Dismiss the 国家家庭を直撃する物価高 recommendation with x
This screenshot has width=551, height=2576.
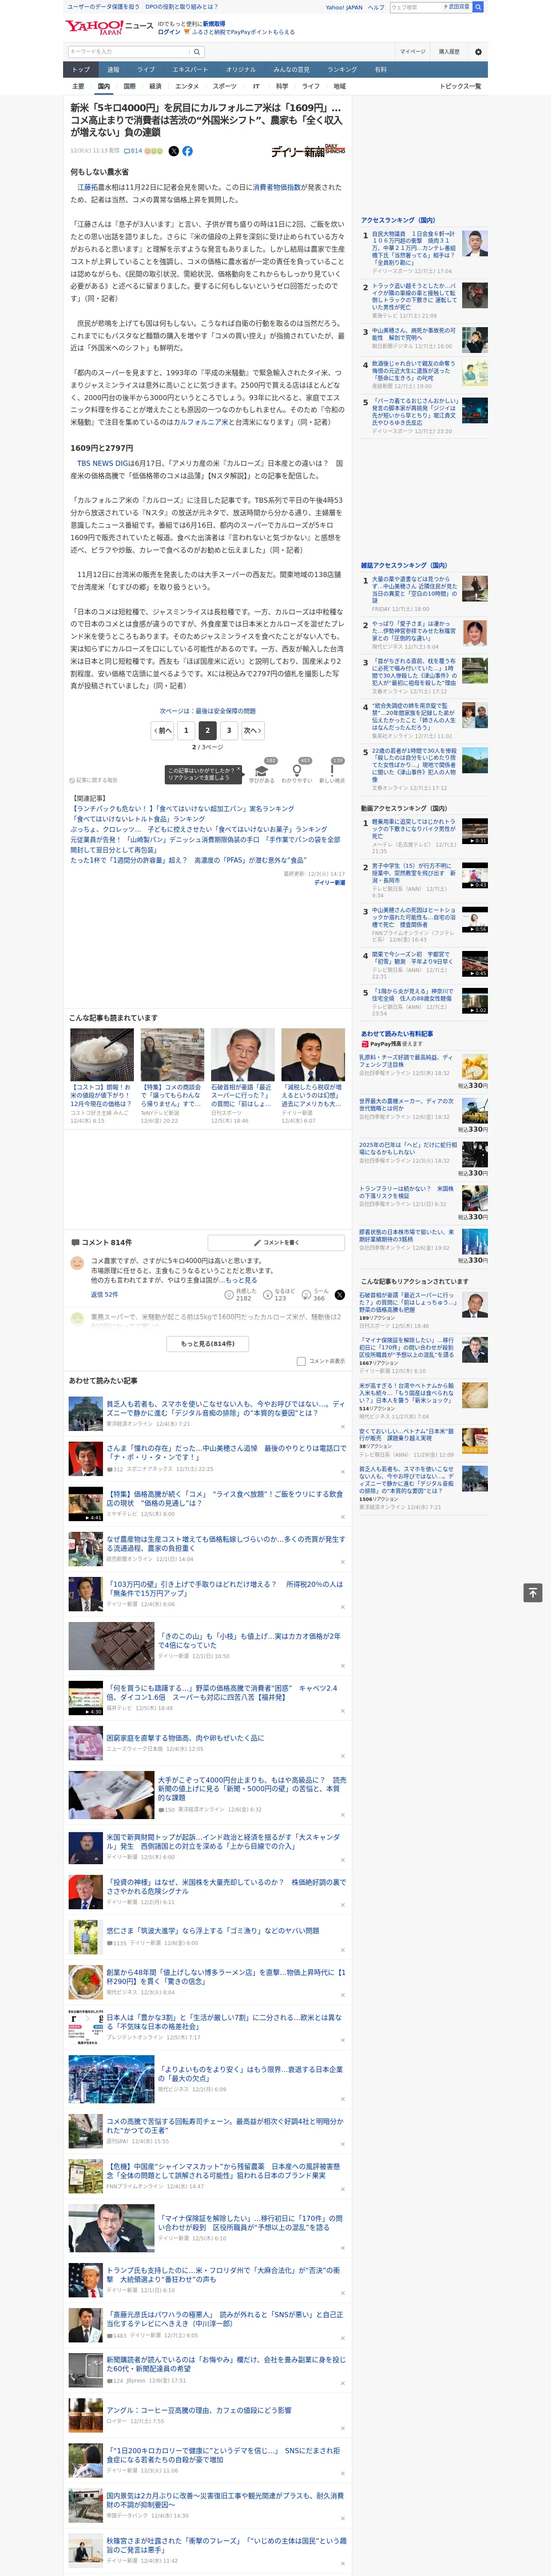[342, 1756]
